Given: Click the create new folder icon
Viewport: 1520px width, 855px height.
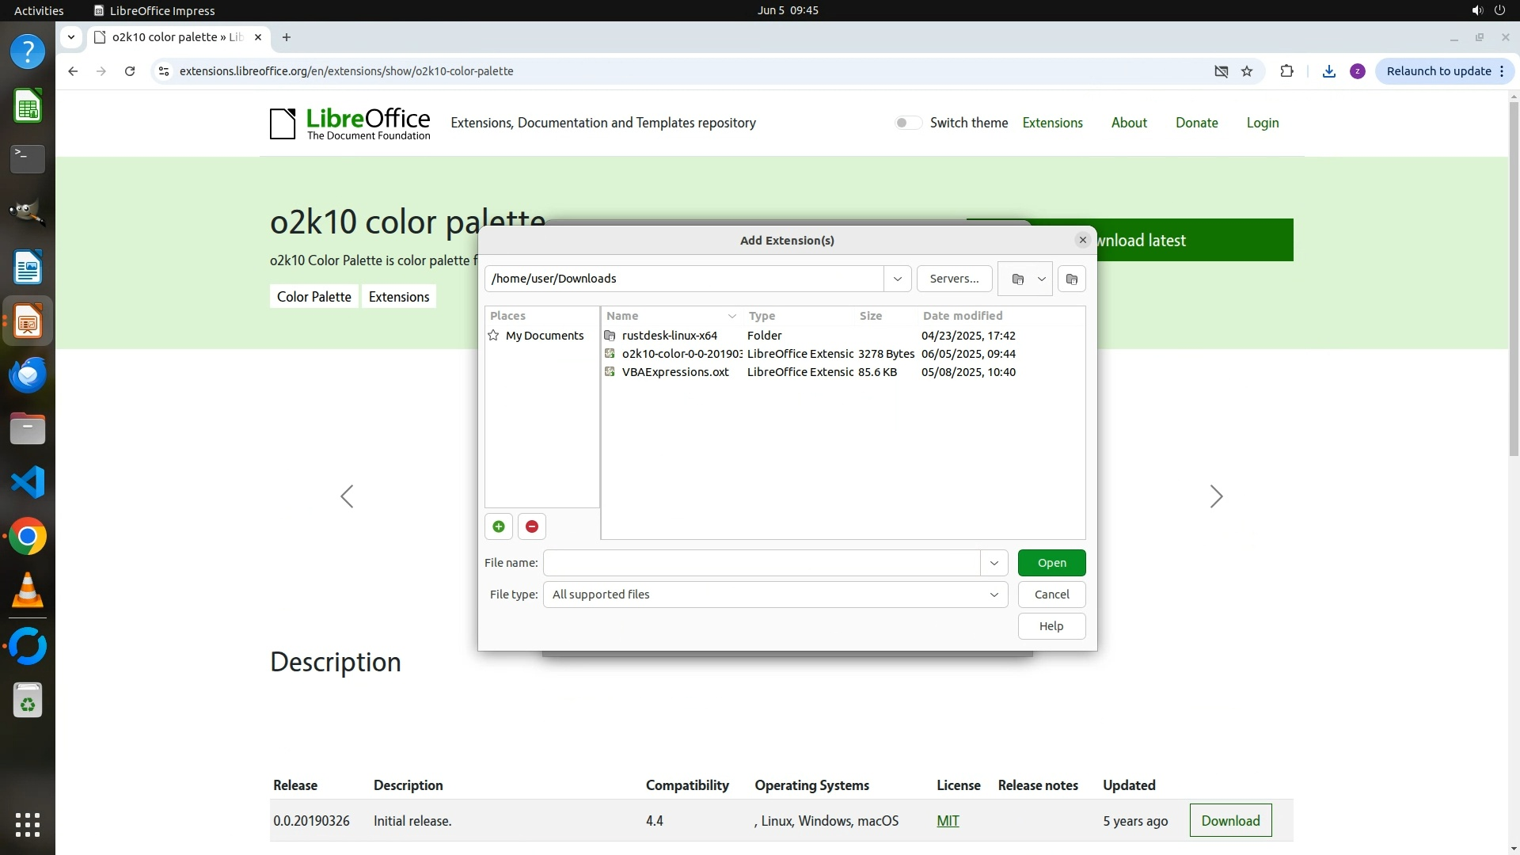Looking at the screenshot, I should [1071, 279].
